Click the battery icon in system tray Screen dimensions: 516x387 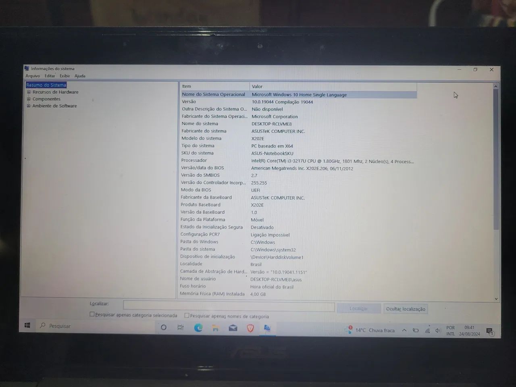click(x=416, y=331)
